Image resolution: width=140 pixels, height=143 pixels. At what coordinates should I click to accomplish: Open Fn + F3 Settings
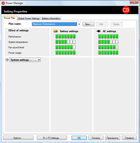click(x=52, y=138)
